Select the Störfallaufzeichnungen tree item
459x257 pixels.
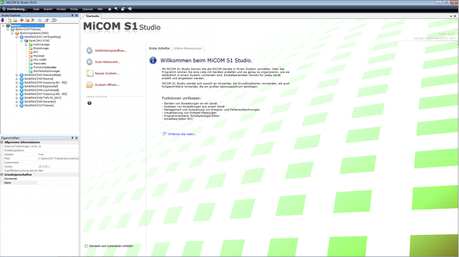click(47, 71)
